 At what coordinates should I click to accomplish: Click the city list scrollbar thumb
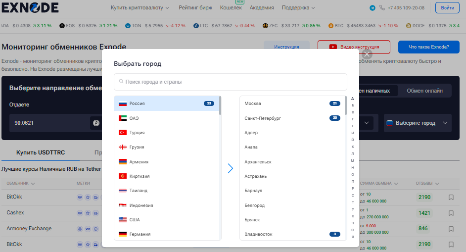click(346, 105)
